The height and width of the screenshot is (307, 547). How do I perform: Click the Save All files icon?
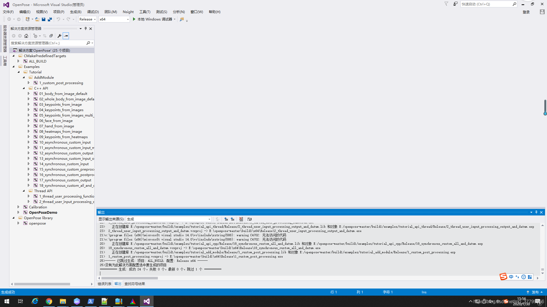click(49, 19)
